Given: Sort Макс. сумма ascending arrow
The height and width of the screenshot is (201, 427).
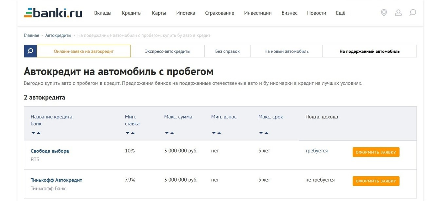Looking at the screenshot, I should coord(172,133).
